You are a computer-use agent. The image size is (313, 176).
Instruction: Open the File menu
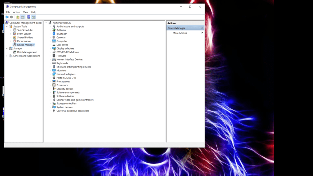[8, 12]
